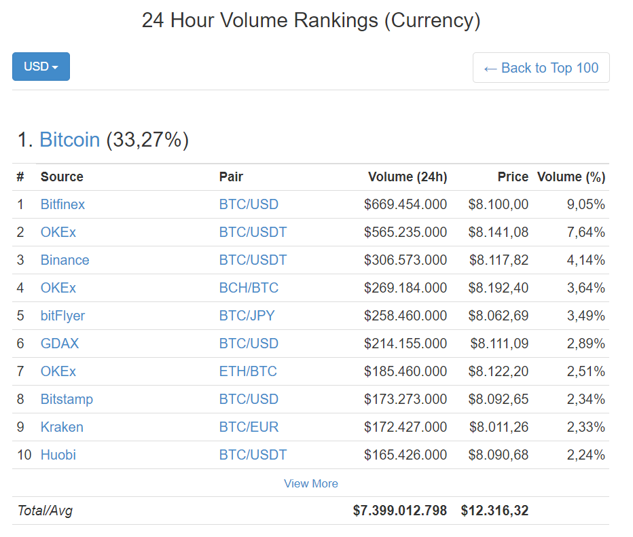Open the OKEx link in the BCH/BTC row

point(58,288)
